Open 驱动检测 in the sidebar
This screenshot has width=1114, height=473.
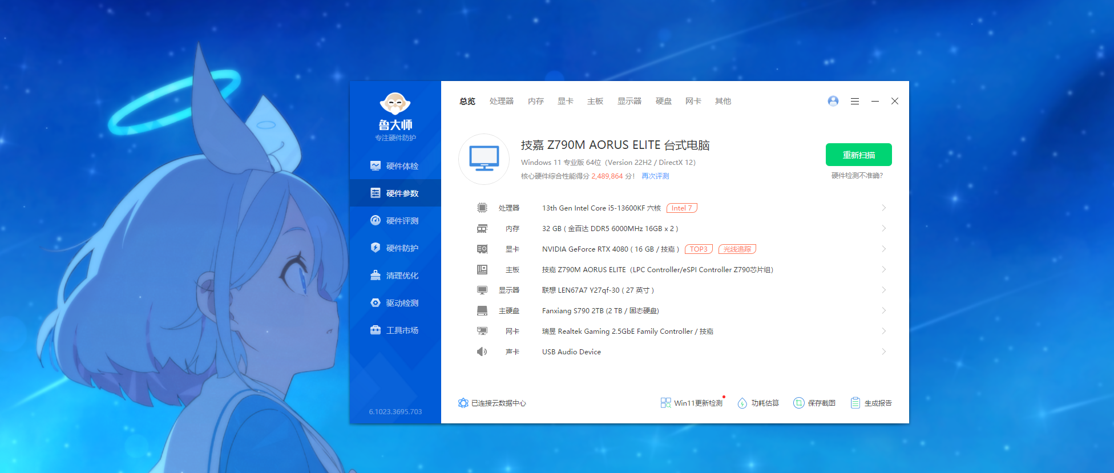pos(395,303)
